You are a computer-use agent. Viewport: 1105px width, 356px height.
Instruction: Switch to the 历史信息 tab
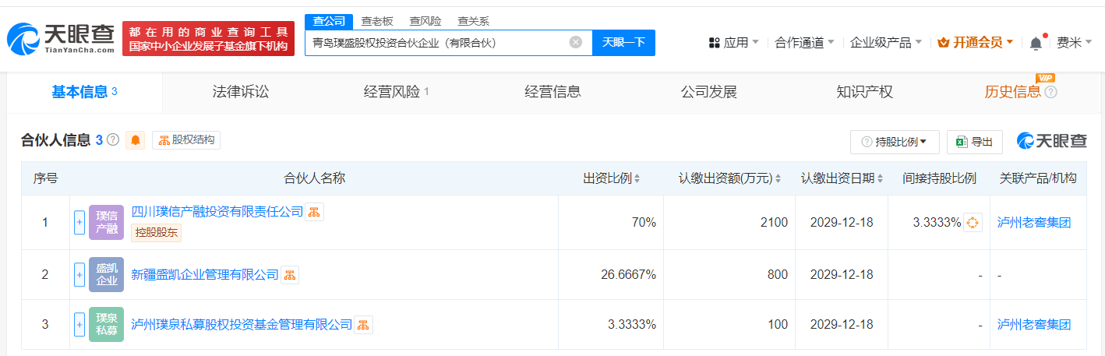pos(1012,92)
